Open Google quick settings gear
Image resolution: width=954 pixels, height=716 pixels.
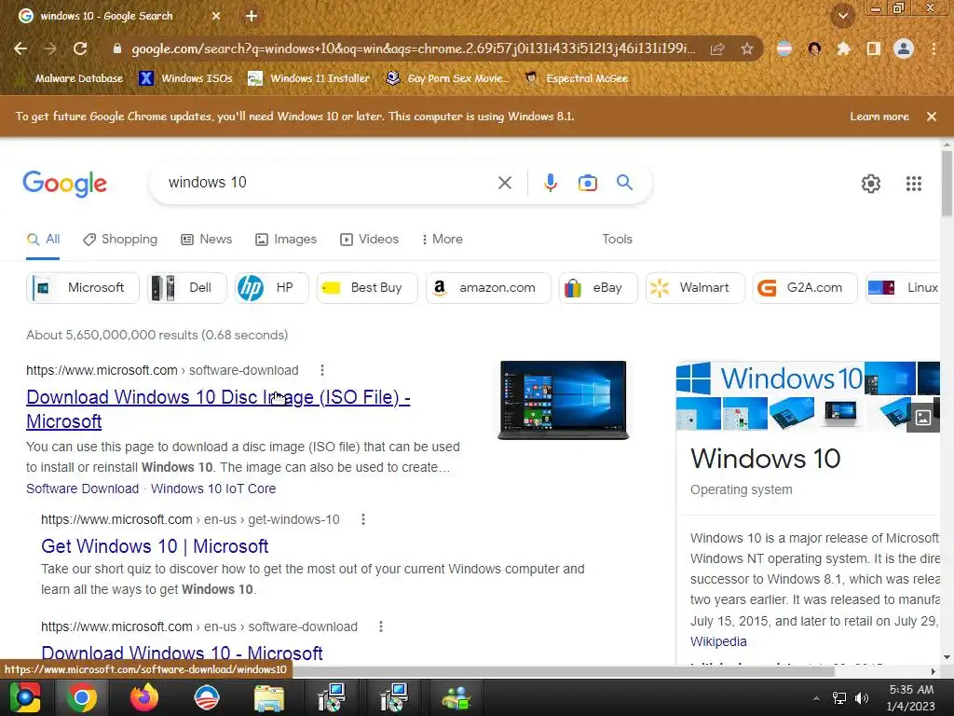point(871,184)
